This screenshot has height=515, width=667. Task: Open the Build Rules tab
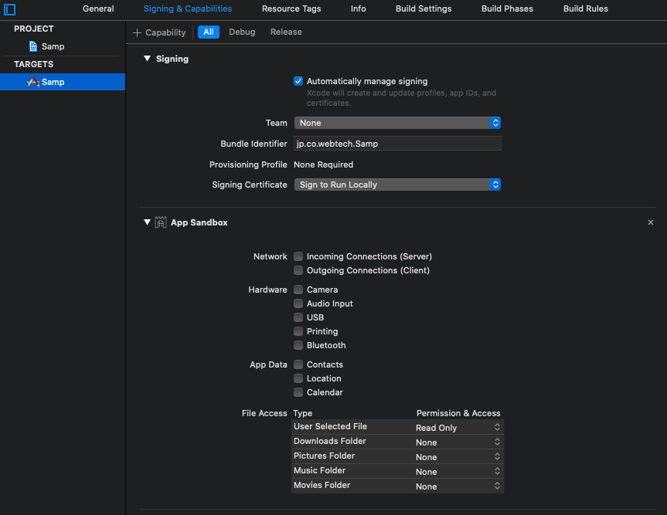pyautogui.click(x=586, y=8)
